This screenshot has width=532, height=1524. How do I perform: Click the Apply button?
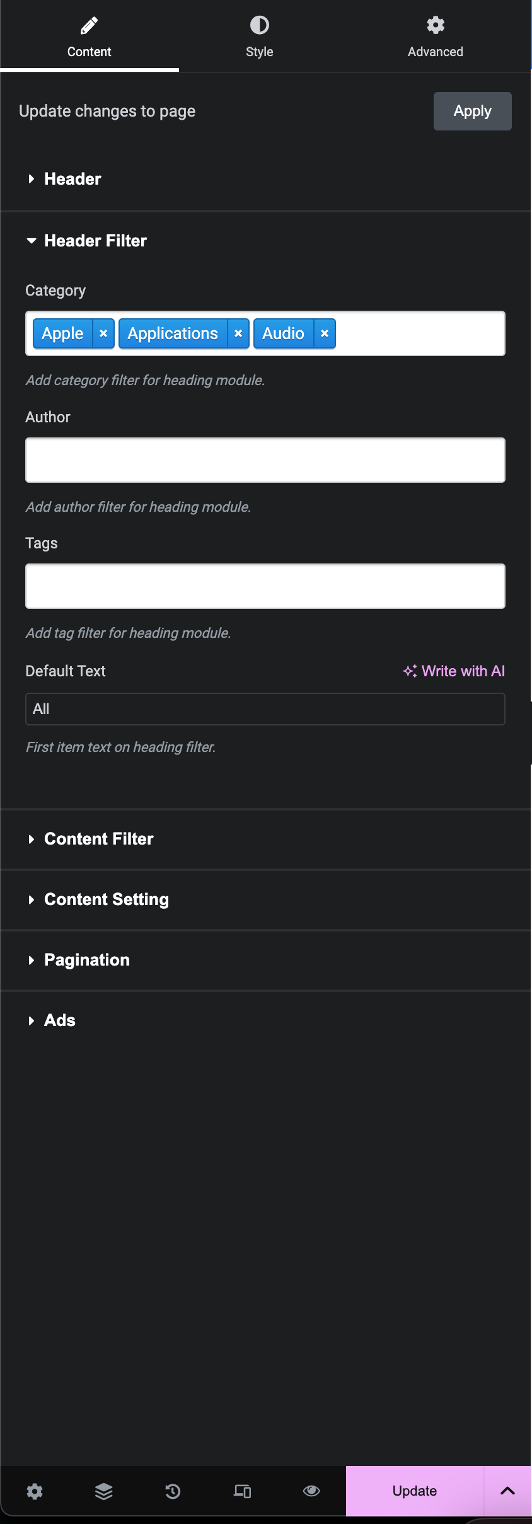click(x=472, y=112)
